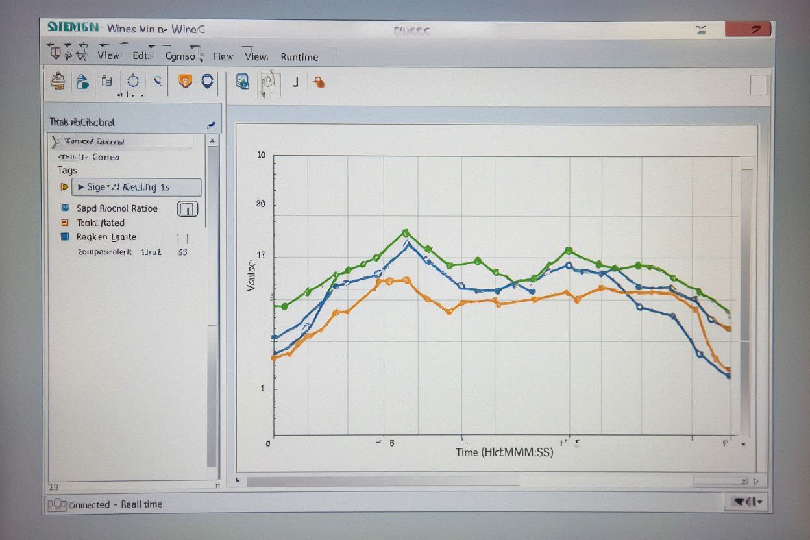The width and height of the screenshot is (810, 540).
Task: Open the Runtime menu
Action: 299,57
